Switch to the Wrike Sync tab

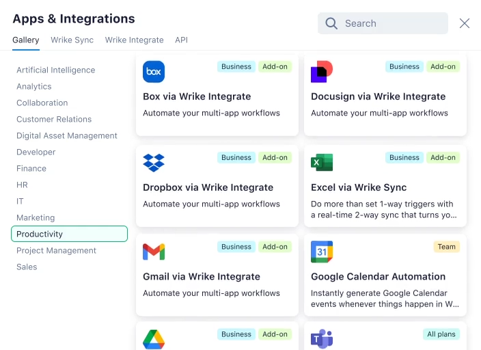coord(72,40)
